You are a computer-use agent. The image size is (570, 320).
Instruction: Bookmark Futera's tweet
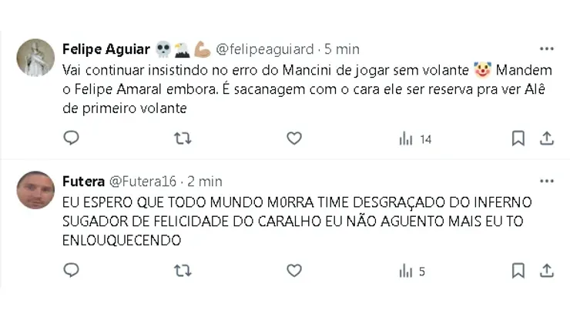(518, 271)
